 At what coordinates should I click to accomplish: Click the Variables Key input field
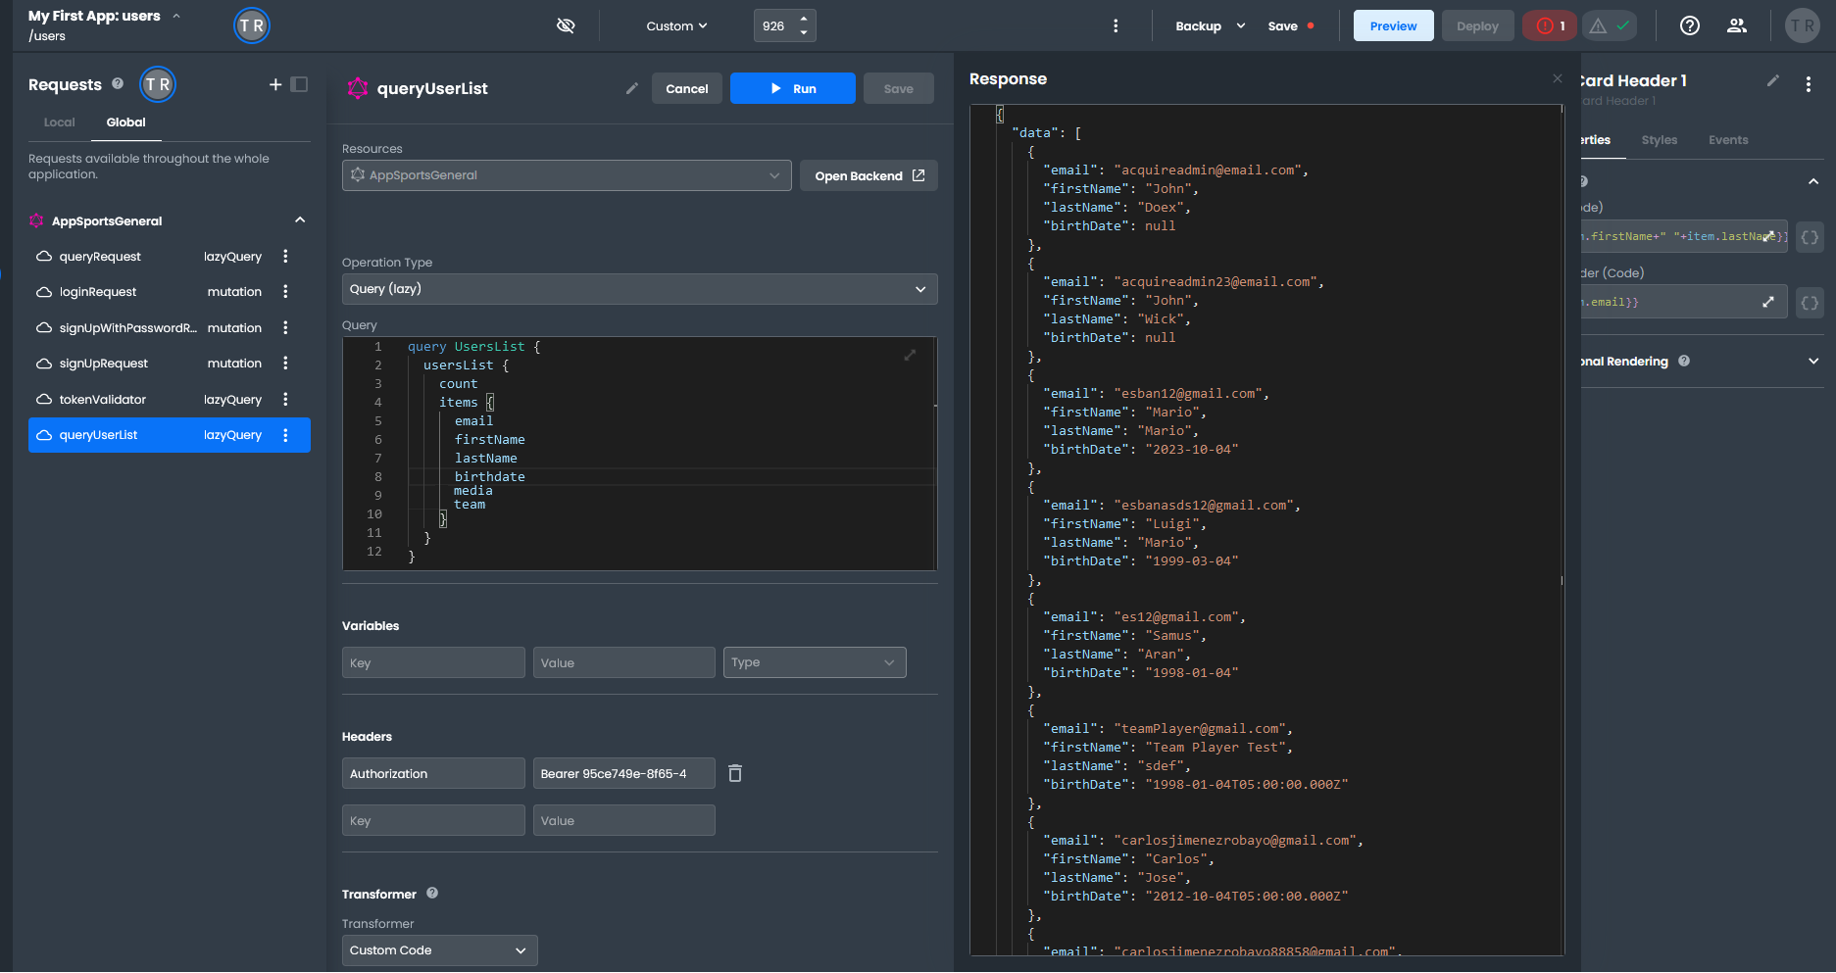click(x=433, y=663)
